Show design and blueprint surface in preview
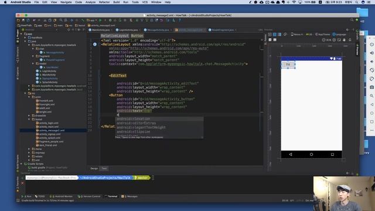Screen dimensions: 375x211 (x=279, y=35)
